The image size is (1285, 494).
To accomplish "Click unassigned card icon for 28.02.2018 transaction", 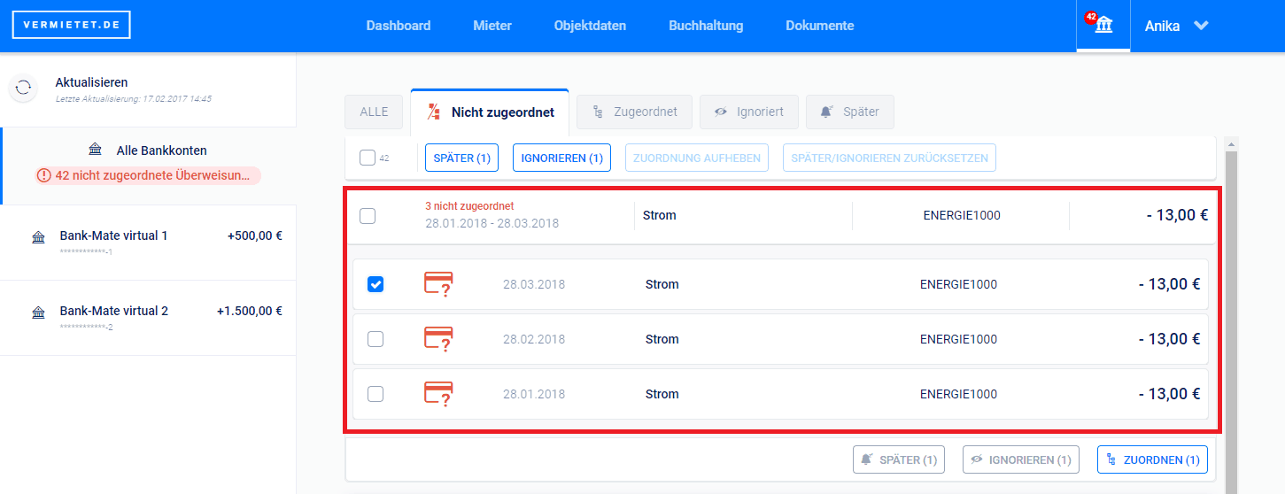I will pyautogui.click(x=439, y=339).
